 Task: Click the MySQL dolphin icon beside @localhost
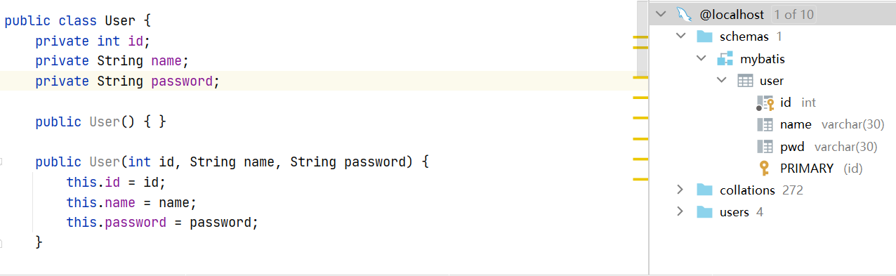(x=683, y=14)
